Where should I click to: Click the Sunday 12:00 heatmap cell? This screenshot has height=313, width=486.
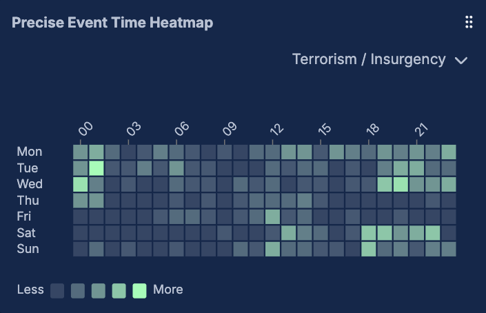point(272,249)
